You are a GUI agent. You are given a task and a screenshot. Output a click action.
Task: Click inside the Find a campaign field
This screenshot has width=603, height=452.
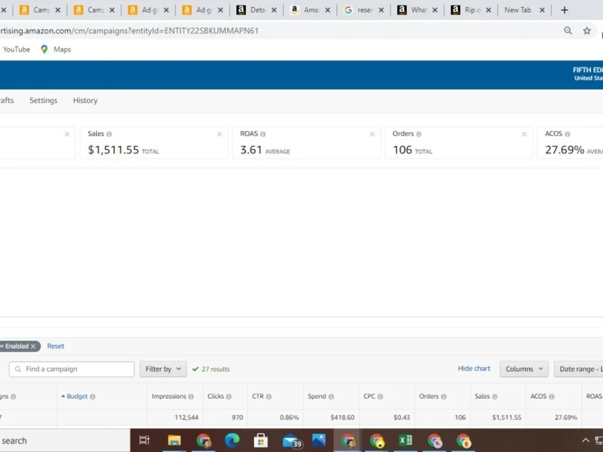coord(72,369)
